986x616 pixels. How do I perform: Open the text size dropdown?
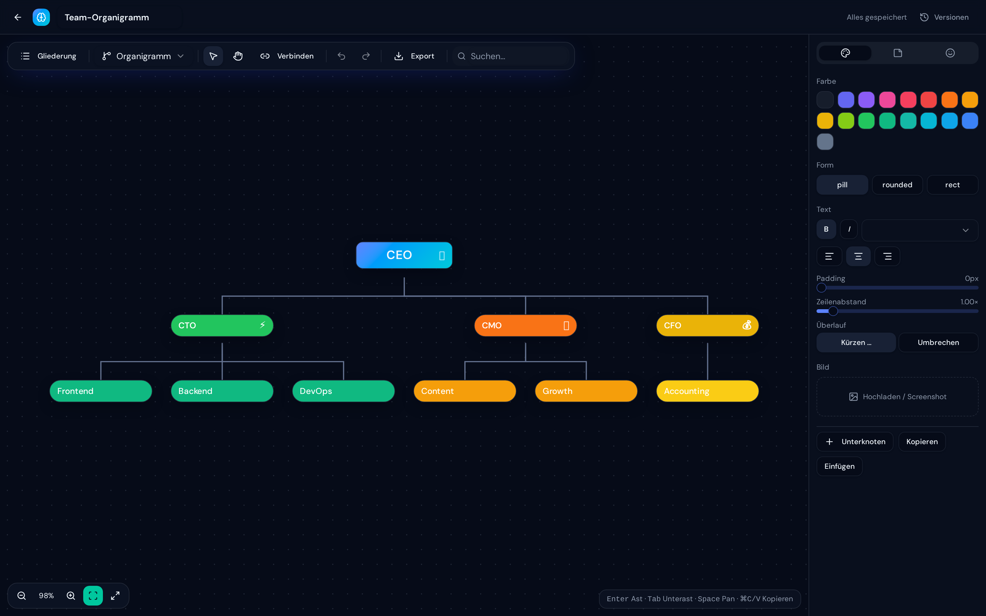pyautogui.click(x=919, y=230)
